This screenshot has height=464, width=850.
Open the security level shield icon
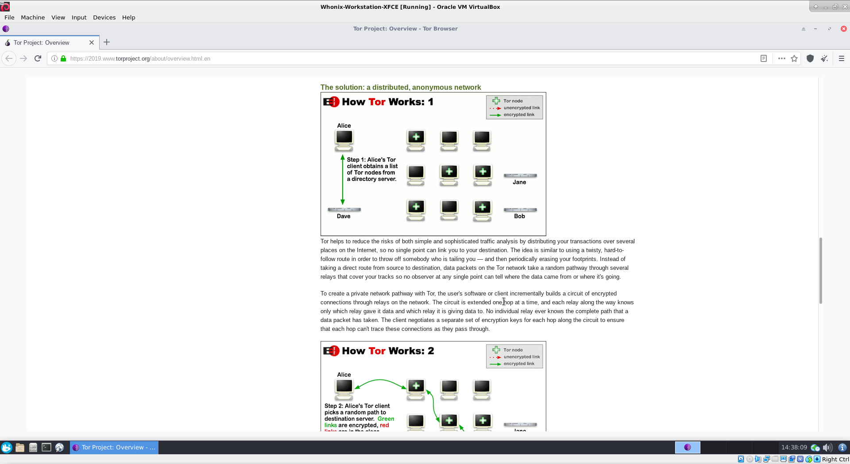click(810, 58)
